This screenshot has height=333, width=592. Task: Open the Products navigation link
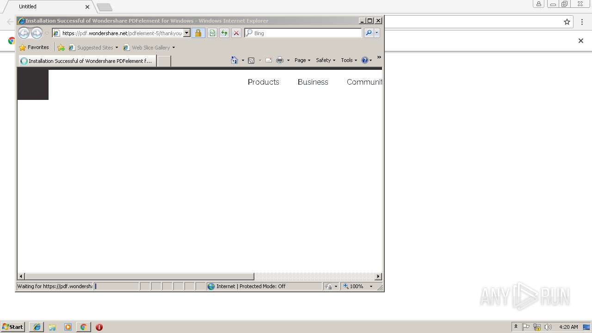tap(264, 82)
